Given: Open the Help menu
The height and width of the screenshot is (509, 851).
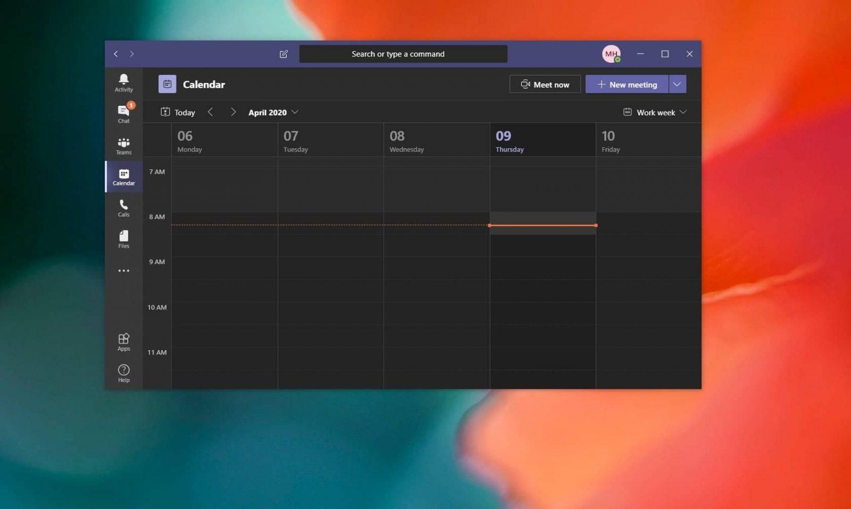Looking at the screenshot, I should pos(123,374).
